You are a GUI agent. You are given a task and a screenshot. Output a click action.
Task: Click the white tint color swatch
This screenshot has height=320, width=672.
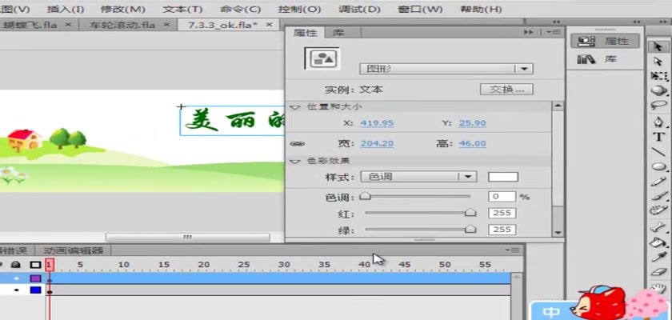pos(503,177)
